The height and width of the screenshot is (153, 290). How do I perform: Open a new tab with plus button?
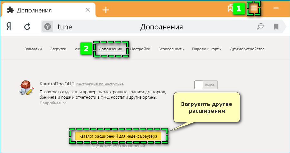(x=106, y=10)
